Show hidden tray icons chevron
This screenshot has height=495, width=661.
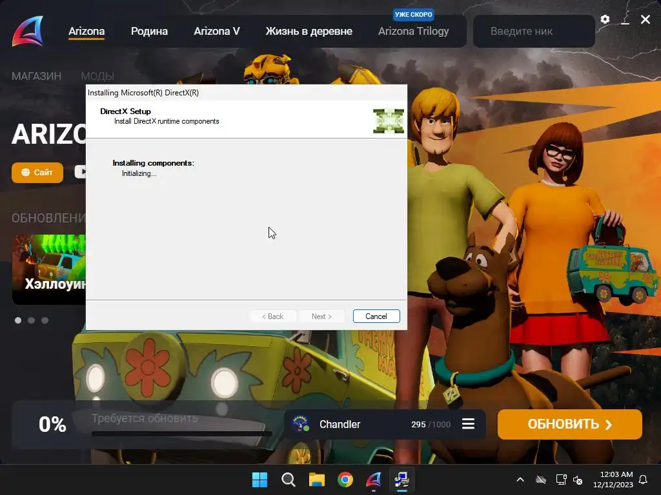[x=520, y=480]
